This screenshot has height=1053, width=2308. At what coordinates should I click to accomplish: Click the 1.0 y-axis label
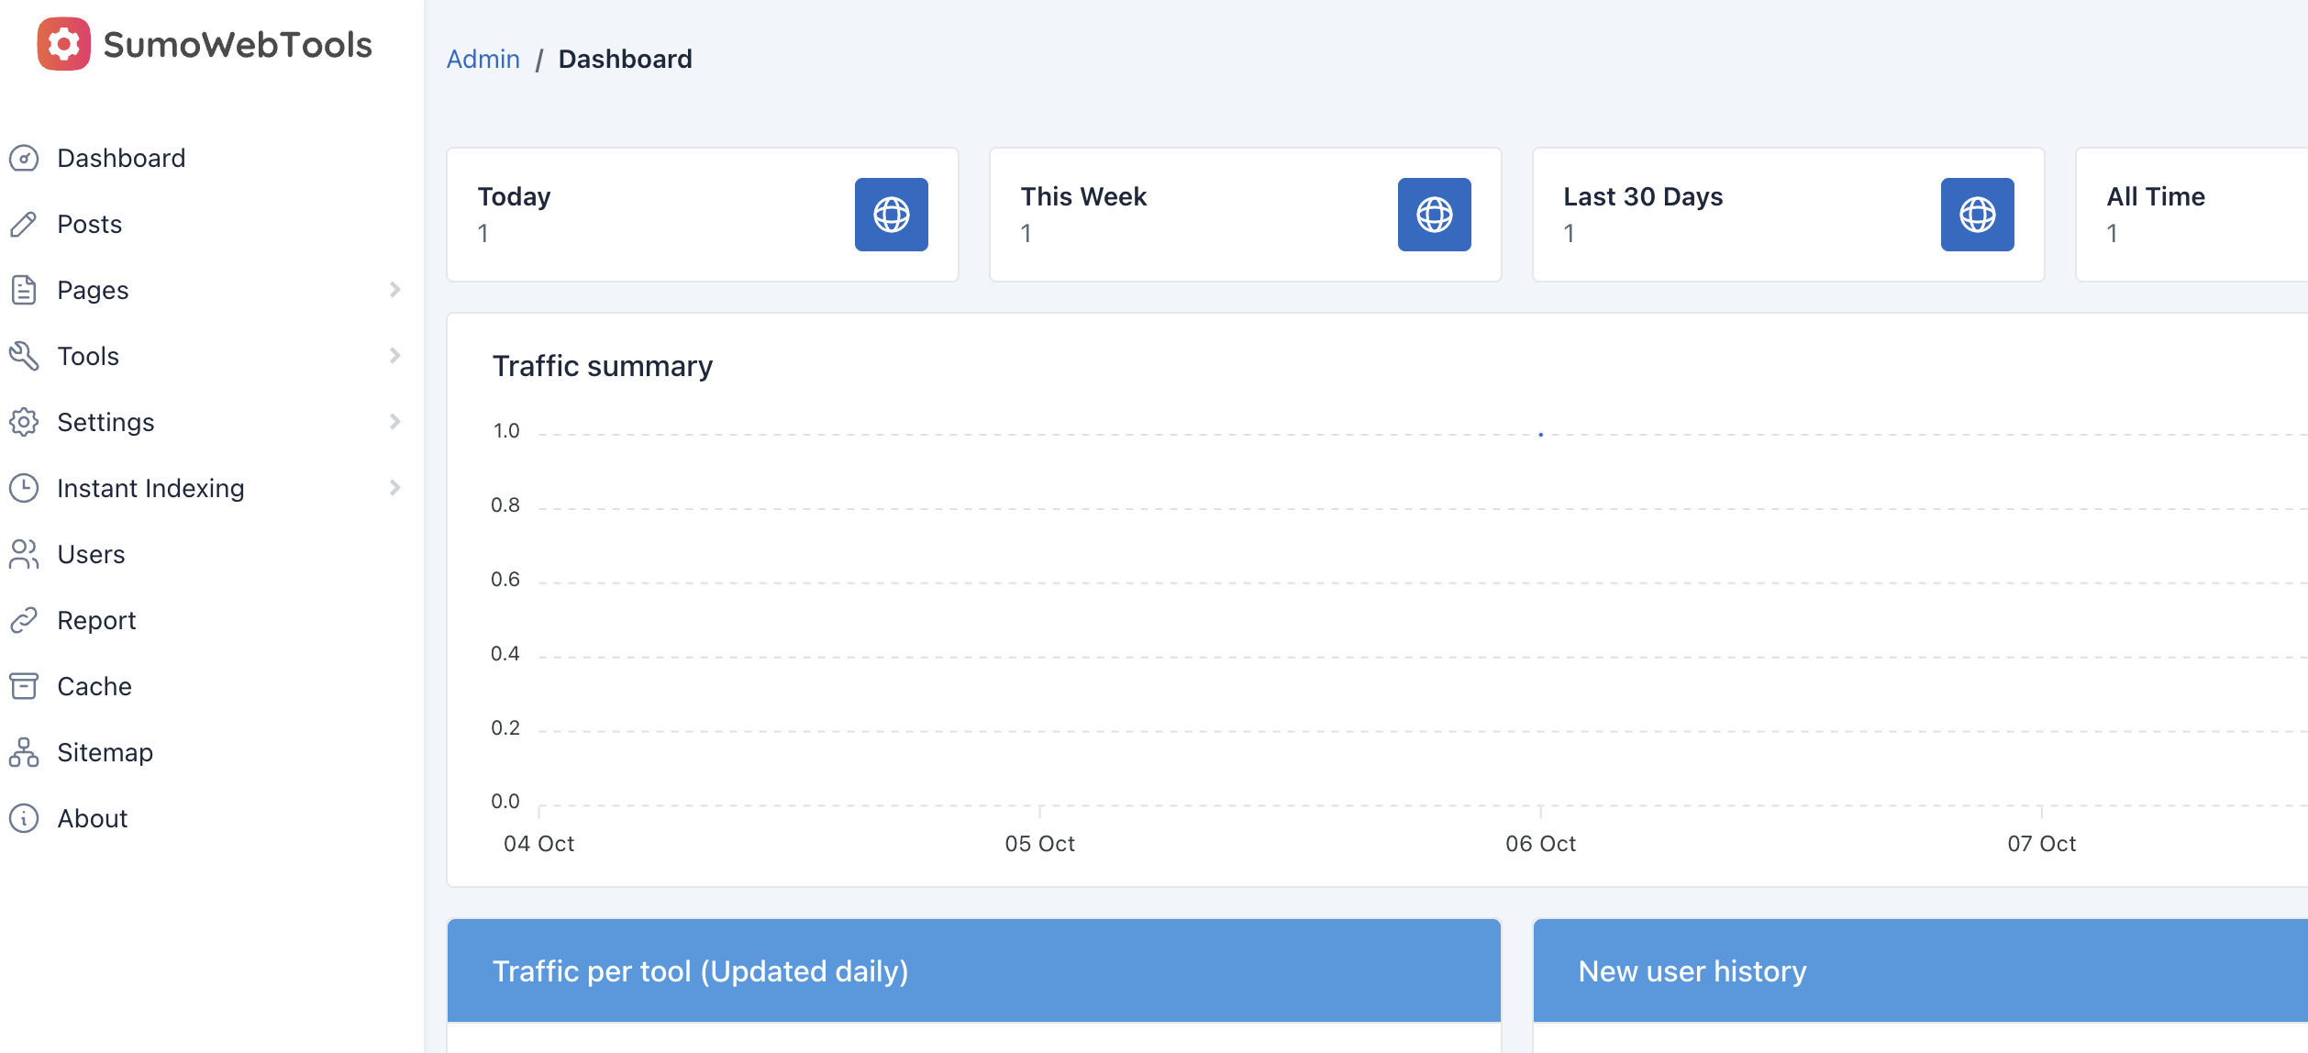(x=506, y=431)
